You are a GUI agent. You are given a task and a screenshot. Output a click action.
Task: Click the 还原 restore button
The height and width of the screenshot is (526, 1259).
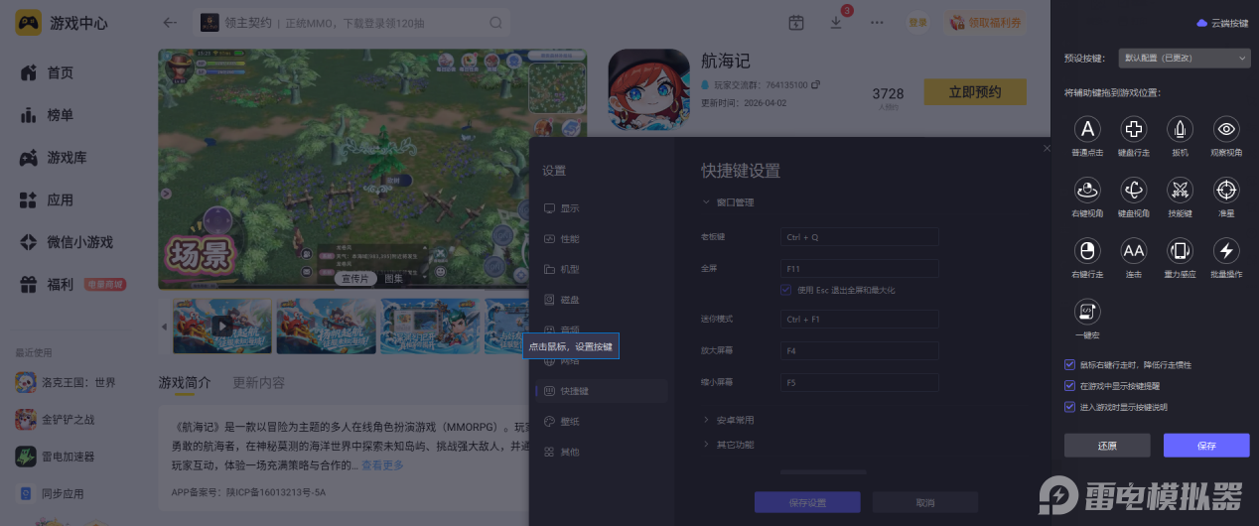point(1107,446)
